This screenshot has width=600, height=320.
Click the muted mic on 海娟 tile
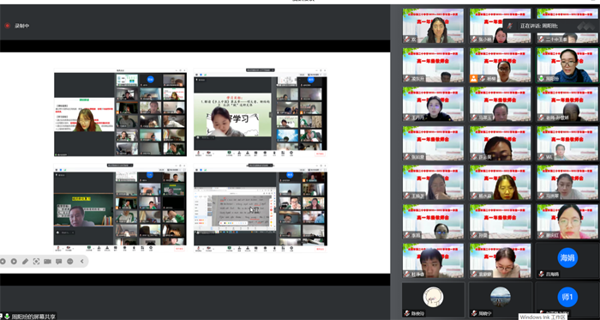coord(541,274)
